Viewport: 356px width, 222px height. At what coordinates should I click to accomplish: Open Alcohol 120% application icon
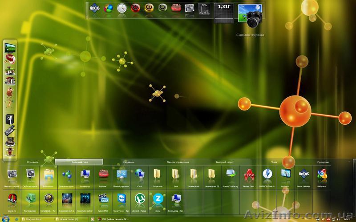(x=249, y=174)
